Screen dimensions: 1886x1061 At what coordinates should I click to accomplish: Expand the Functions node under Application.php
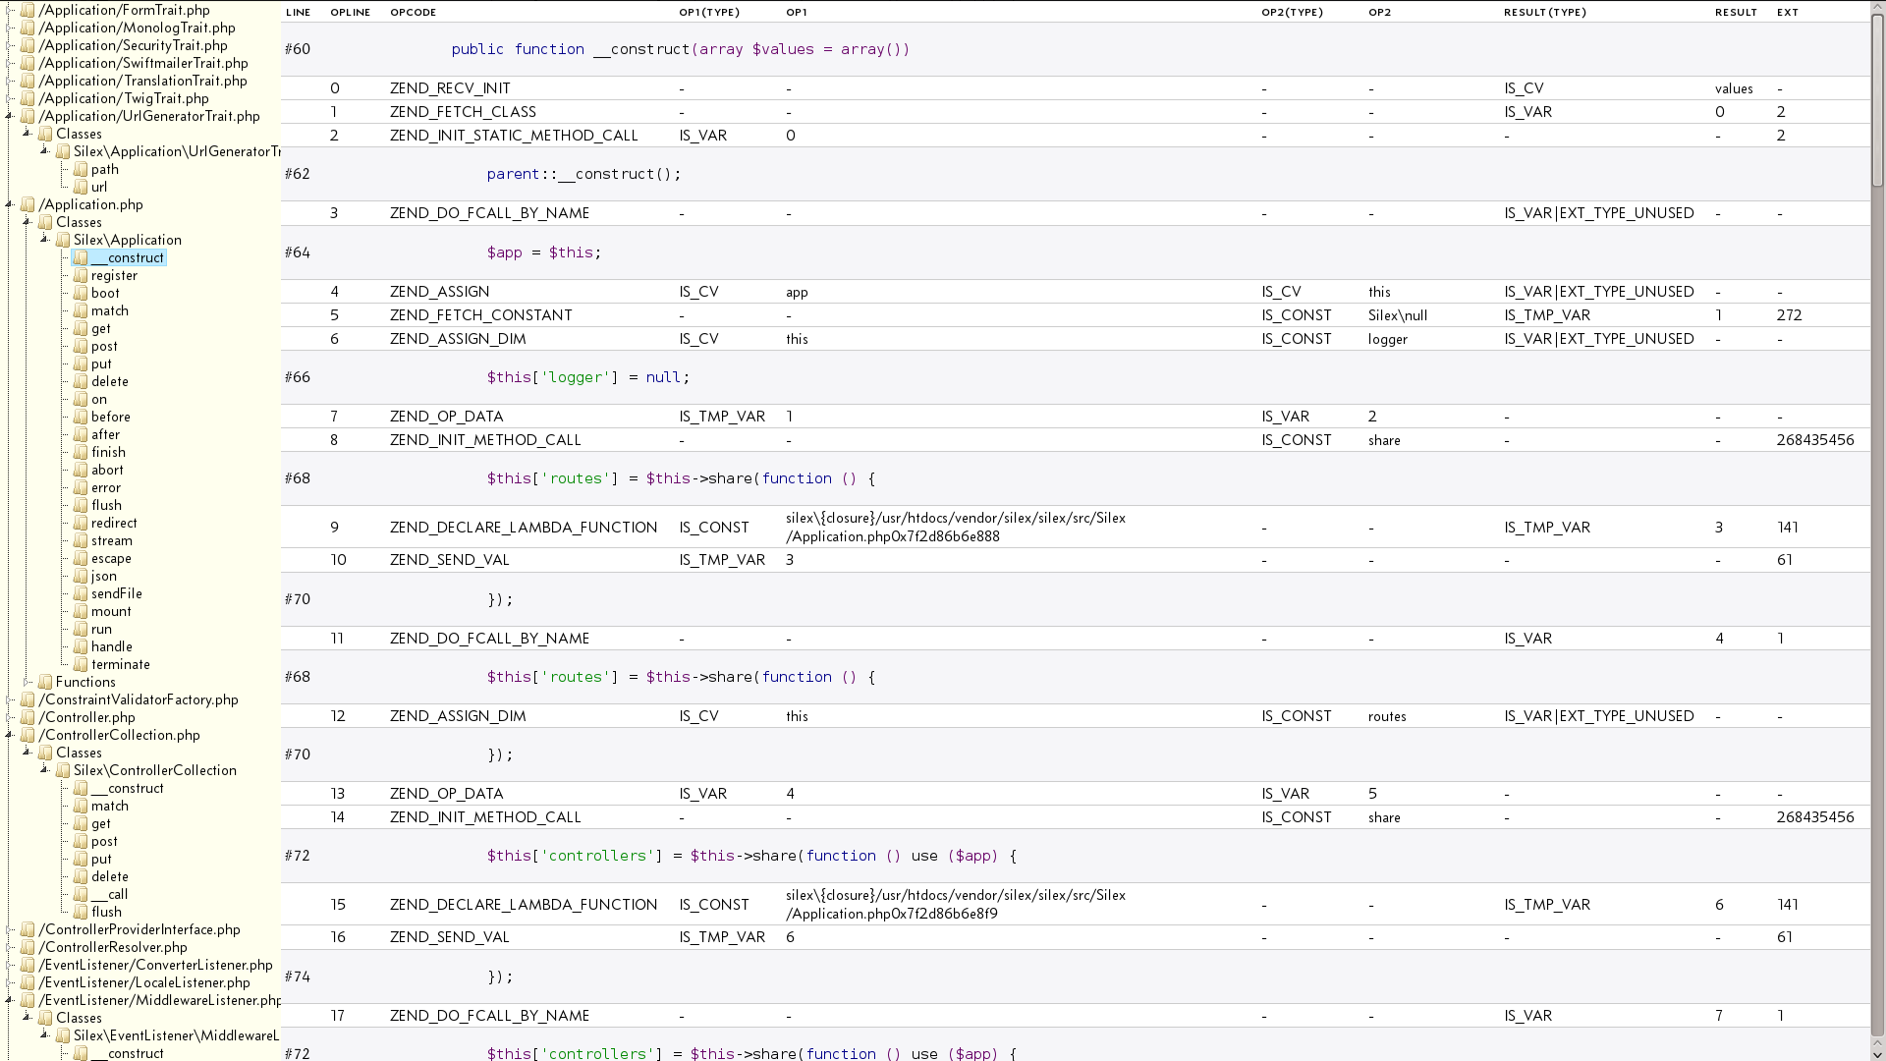[x=28, y=682]
